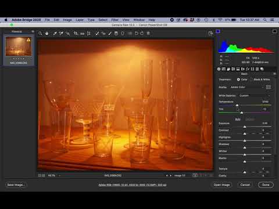Click the Cancel button
279x209 pixels.
[x=245, y=185]
